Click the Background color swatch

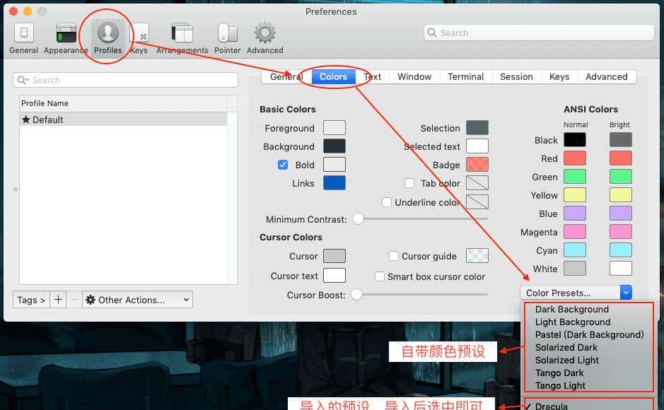click(x=334, y=146)
